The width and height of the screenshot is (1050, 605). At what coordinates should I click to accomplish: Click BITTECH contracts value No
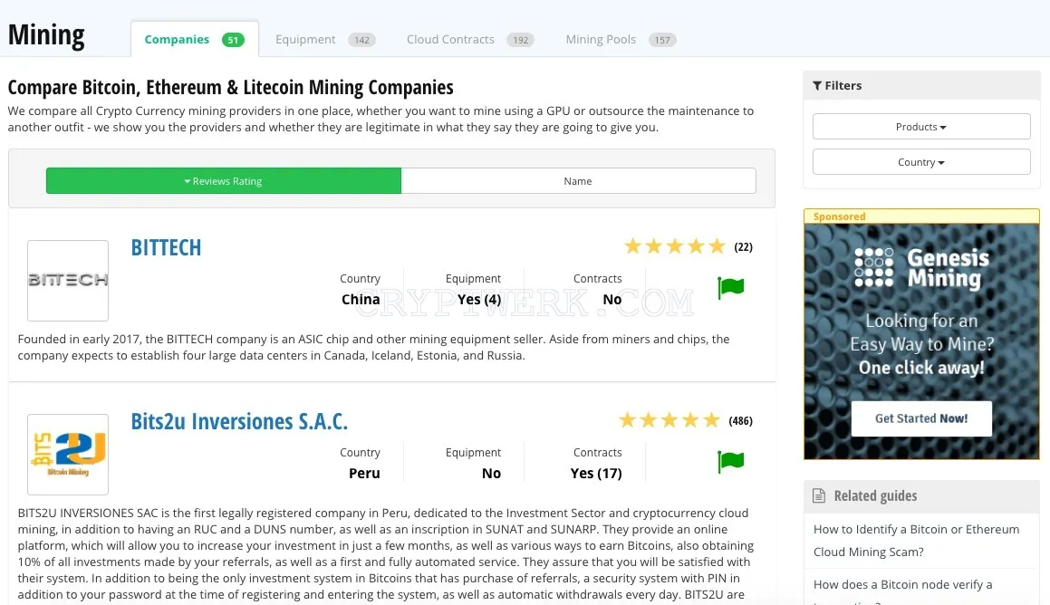click(612, 299)
